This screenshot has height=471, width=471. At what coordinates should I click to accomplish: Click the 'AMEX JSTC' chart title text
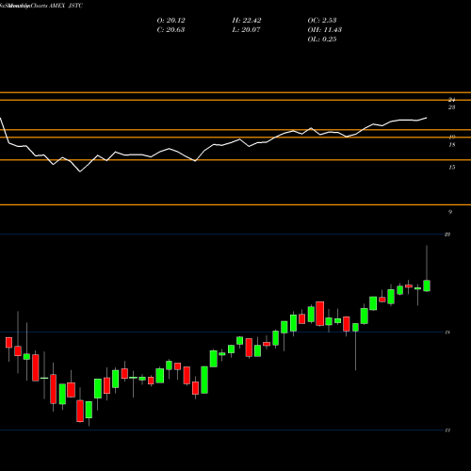tap(66, 6)
